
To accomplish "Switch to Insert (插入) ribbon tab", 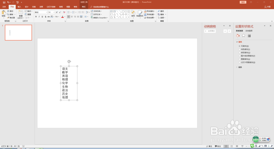I will [19, 7].
